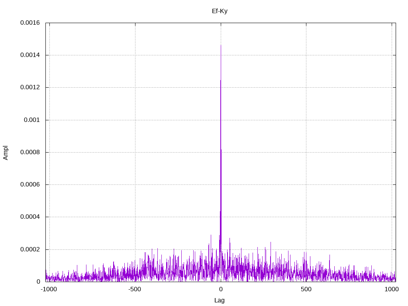Click the y-axis value 0.0012
408x306 pixels.
30,87
